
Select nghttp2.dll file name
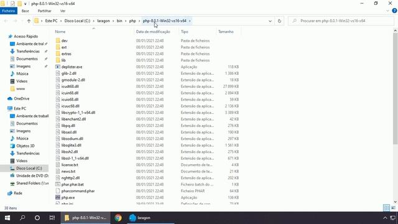[x=70, y=178]
